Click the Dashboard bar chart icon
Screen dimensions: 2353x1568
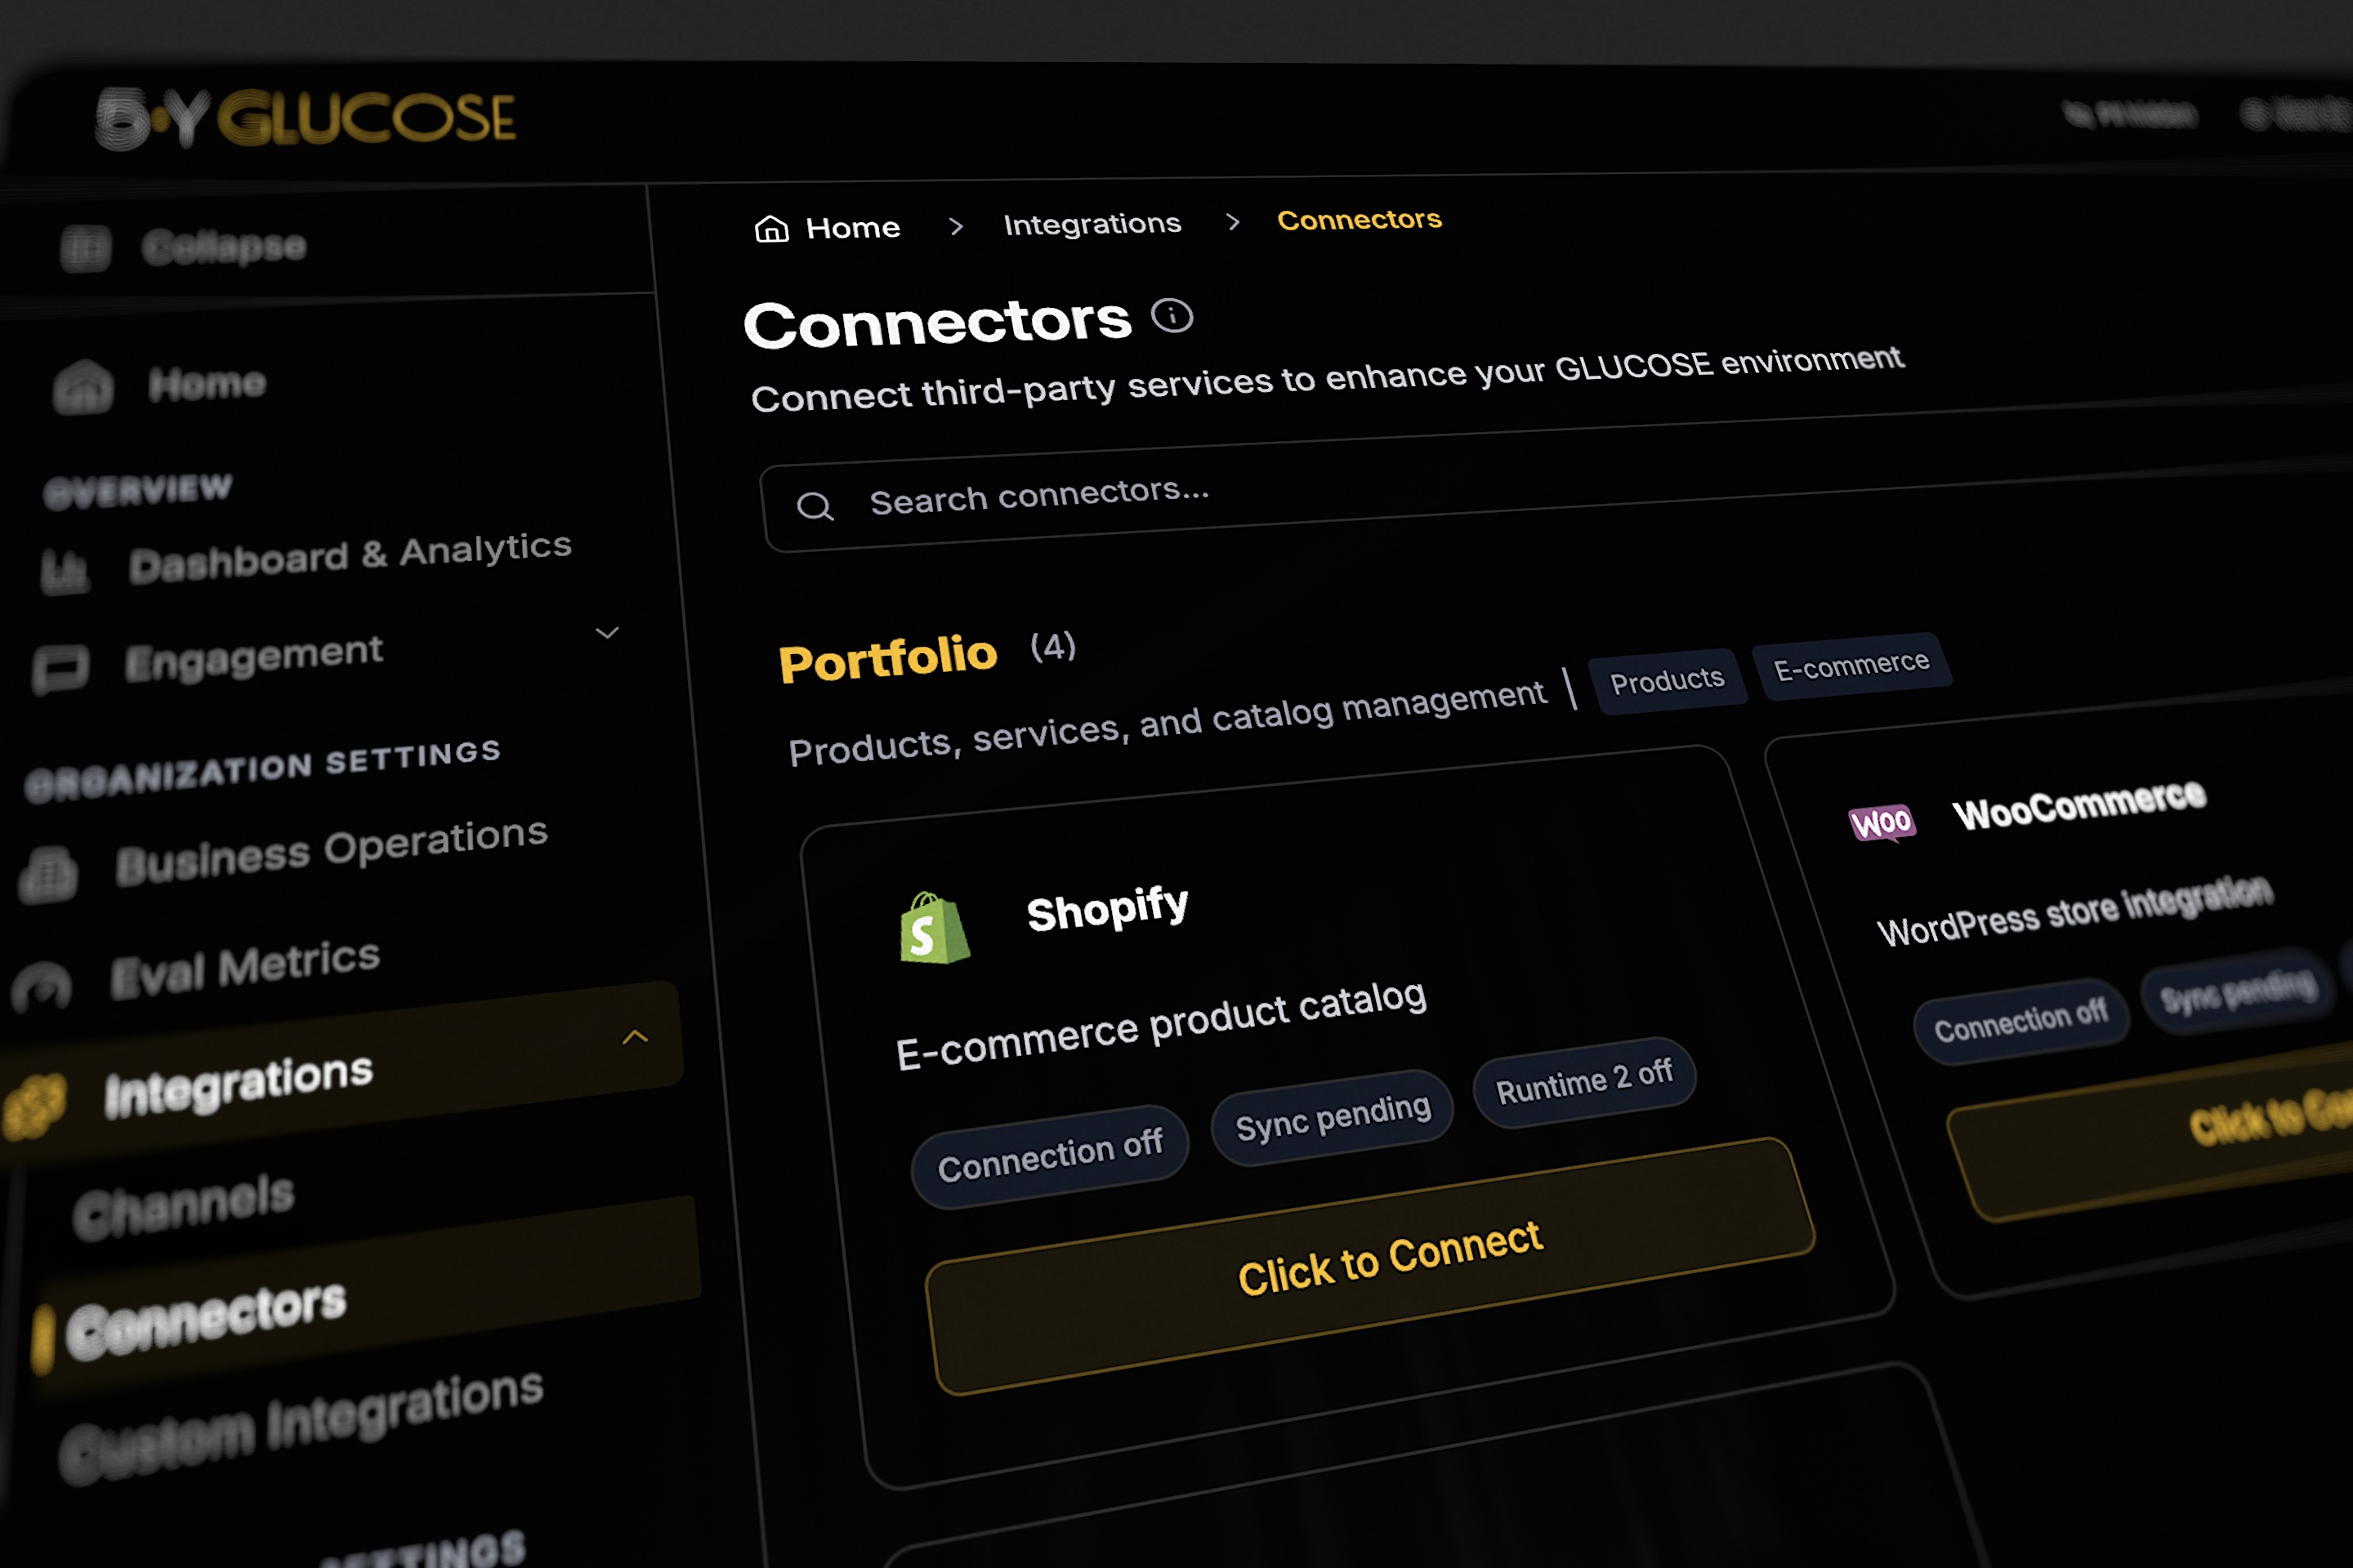pos(65,572)
